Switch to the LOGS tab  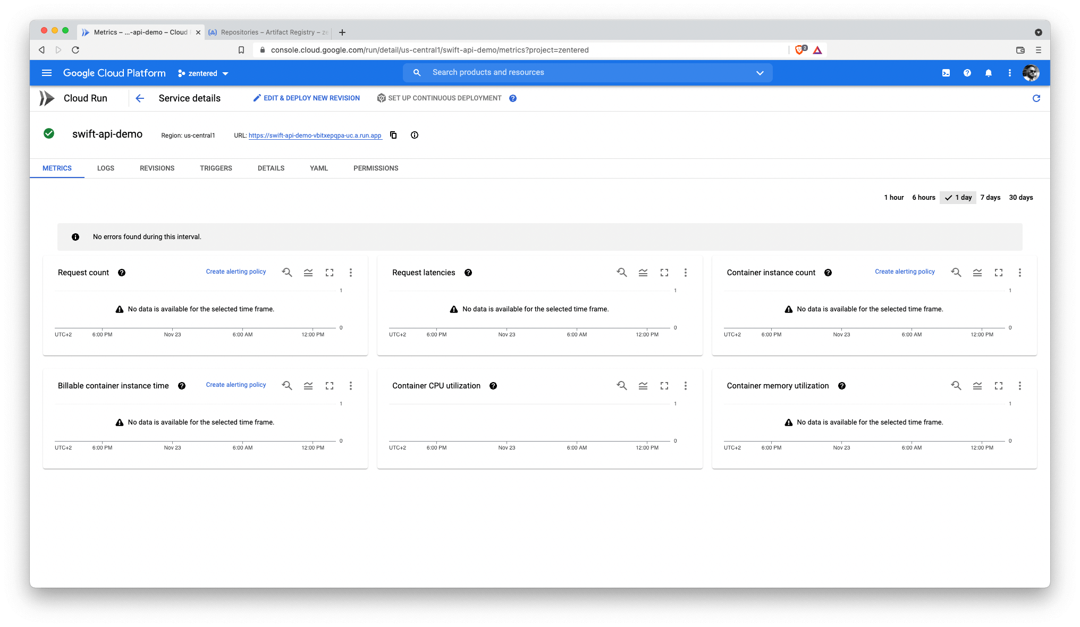pos(106,168)
